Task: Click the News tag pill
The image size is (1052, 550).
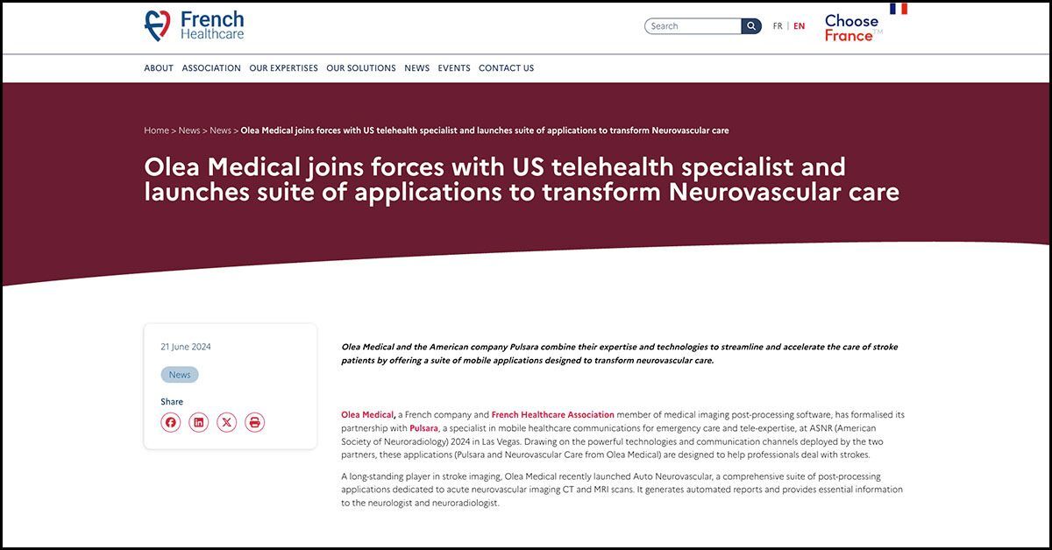Action: (x=180, y=375)
